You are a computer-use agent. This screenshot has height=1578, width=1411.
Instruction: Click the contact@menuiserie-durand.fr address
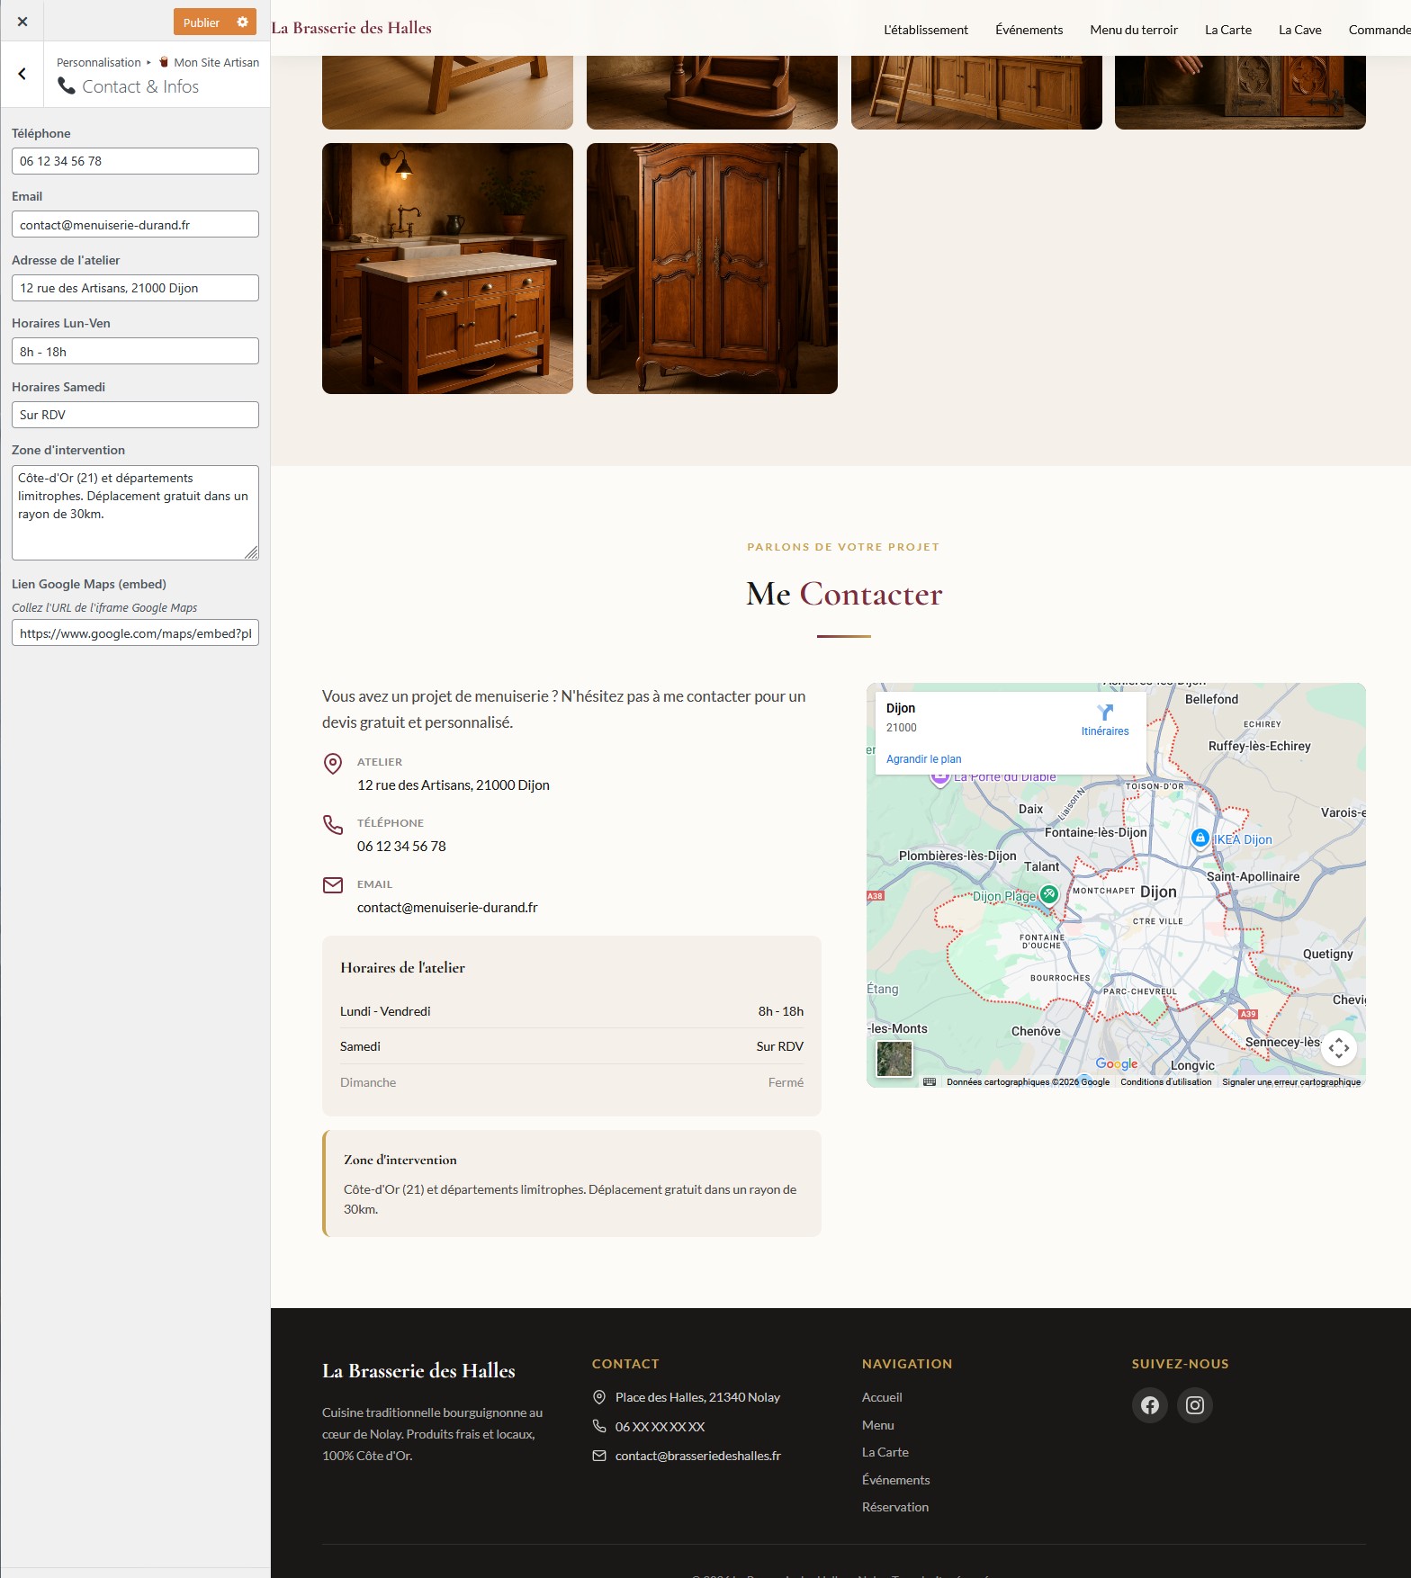coord(447,908)
